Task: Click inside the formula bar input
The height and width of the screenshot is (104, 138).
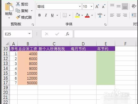Action: 106,34
